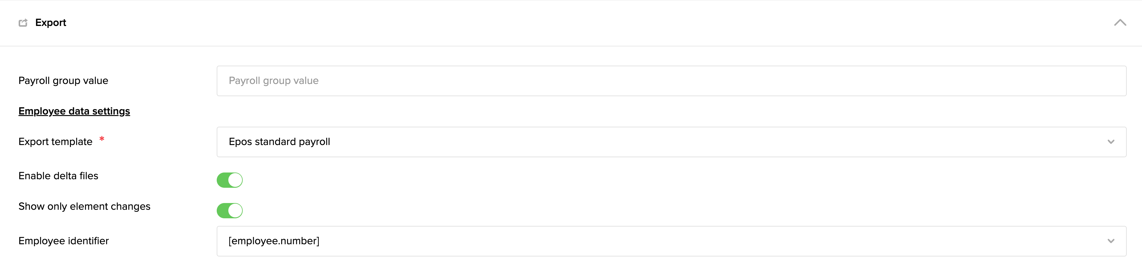
Task: Turn off Show only element changes
Action: [230, 210]
